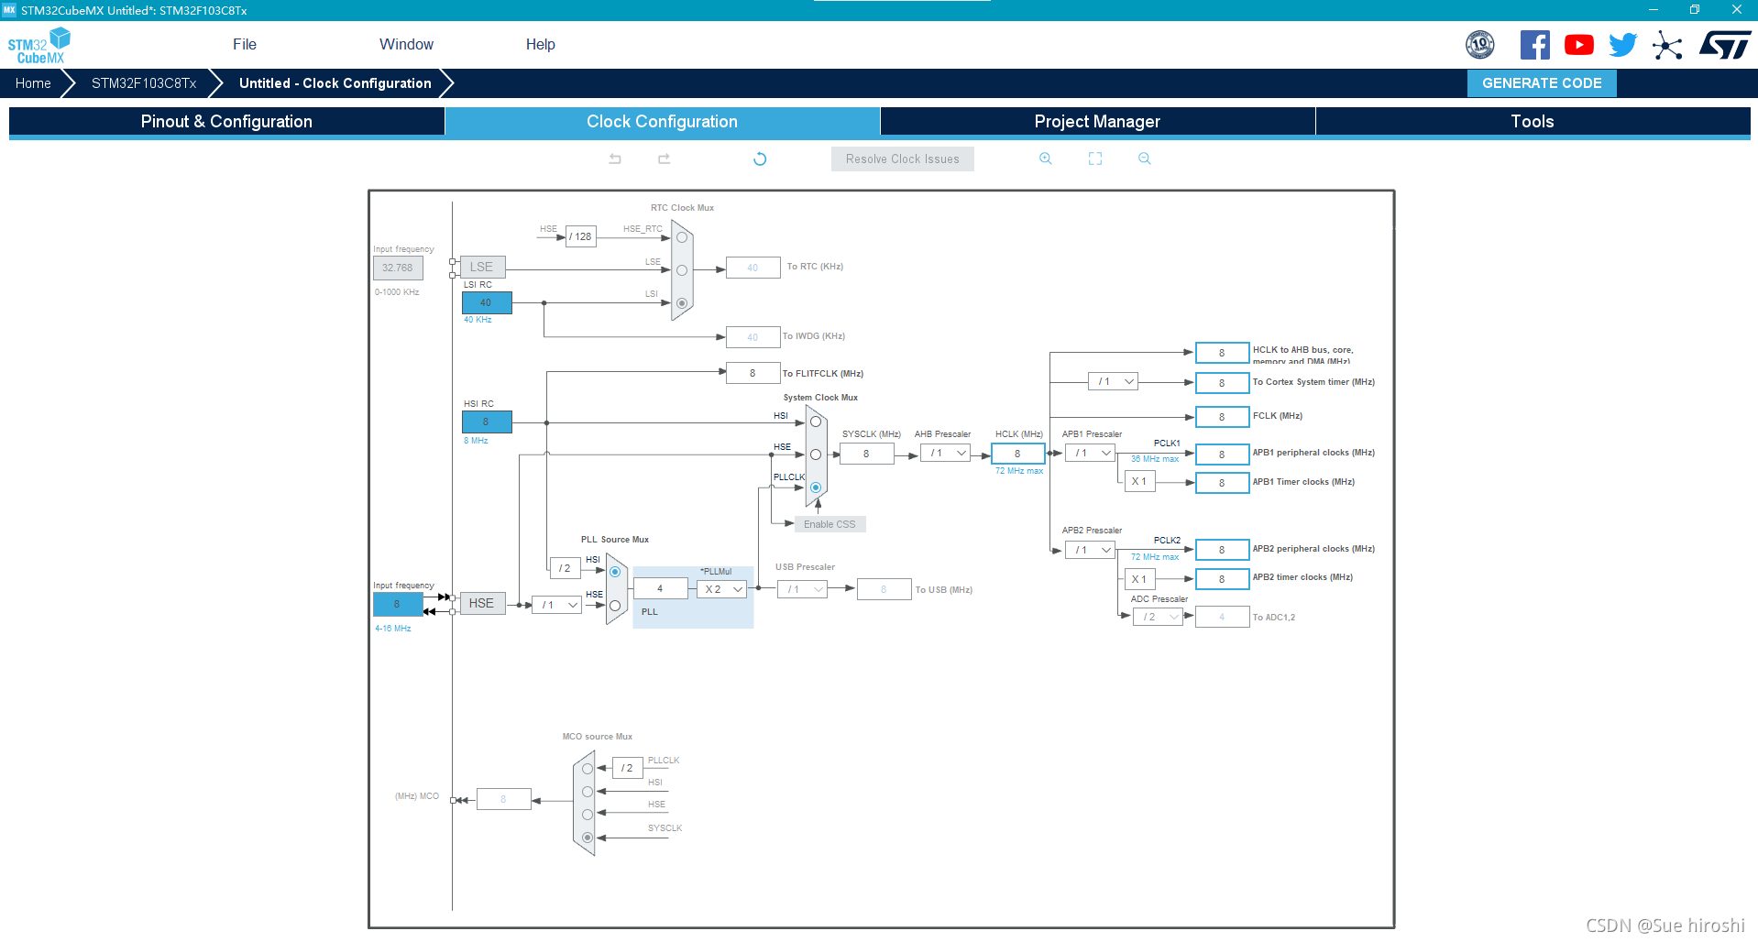Click the Enable CSS button
The height and width of the screenshot is (942, 1758).
[x=830, y=524]
